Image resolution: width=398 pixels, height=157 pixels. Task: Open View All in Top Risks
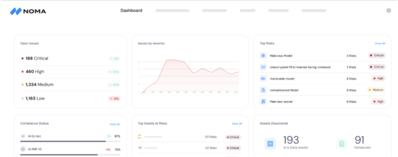(x=380, y=43)
